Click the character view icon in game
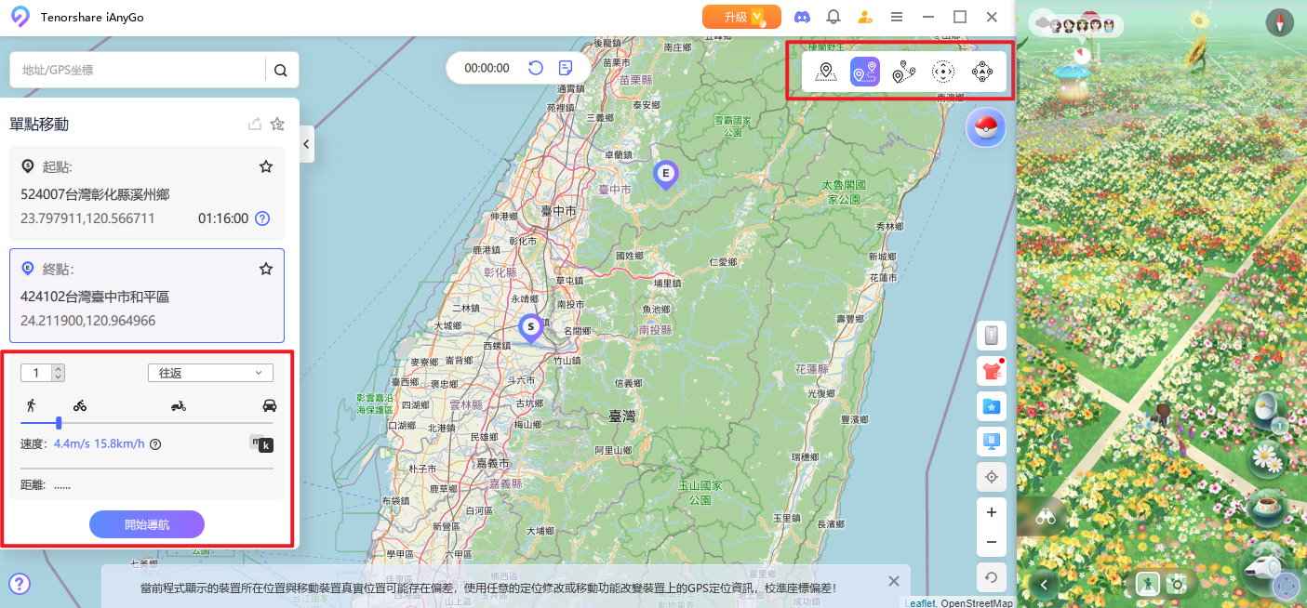The width and height of the screenshot is (1307, 608). click(x=1148, y=584)
